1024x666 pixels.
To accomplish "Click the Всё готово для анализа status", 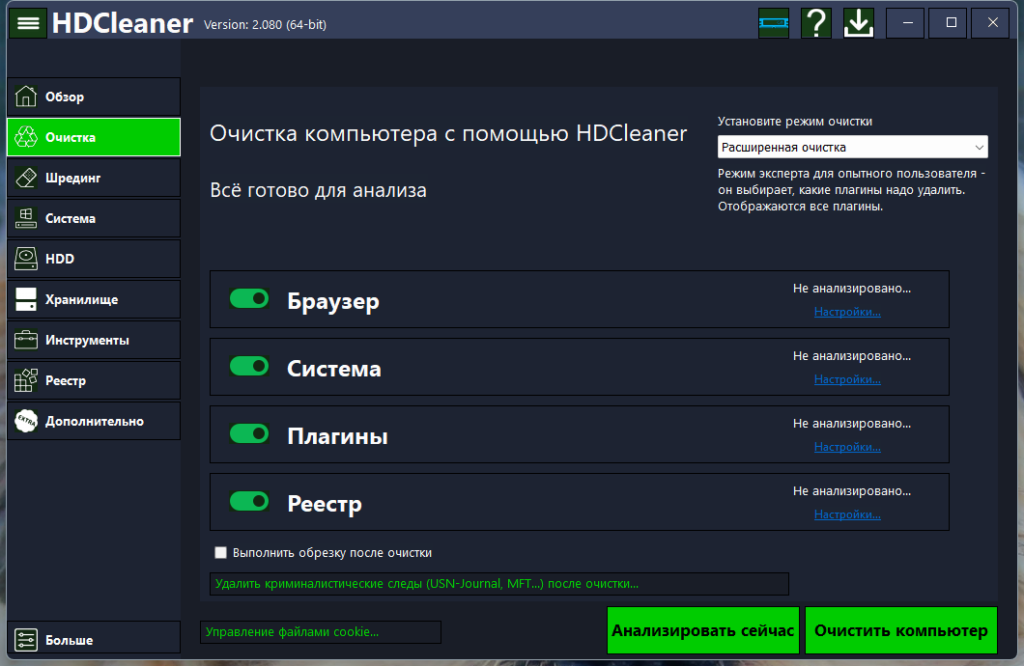I will pyautogui.click(x=318, y=190).
